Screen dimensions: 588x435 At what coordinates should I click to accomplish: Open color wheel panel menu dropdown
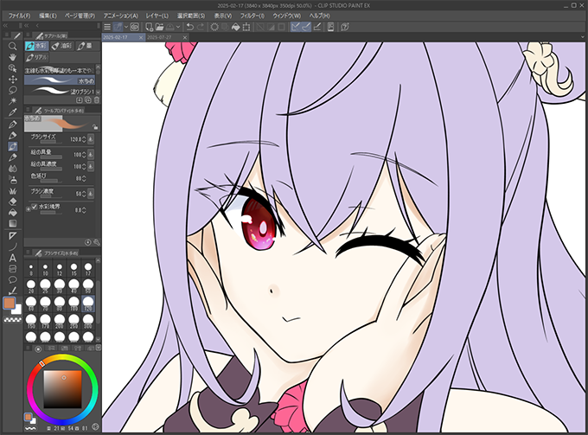coord(99,348)
